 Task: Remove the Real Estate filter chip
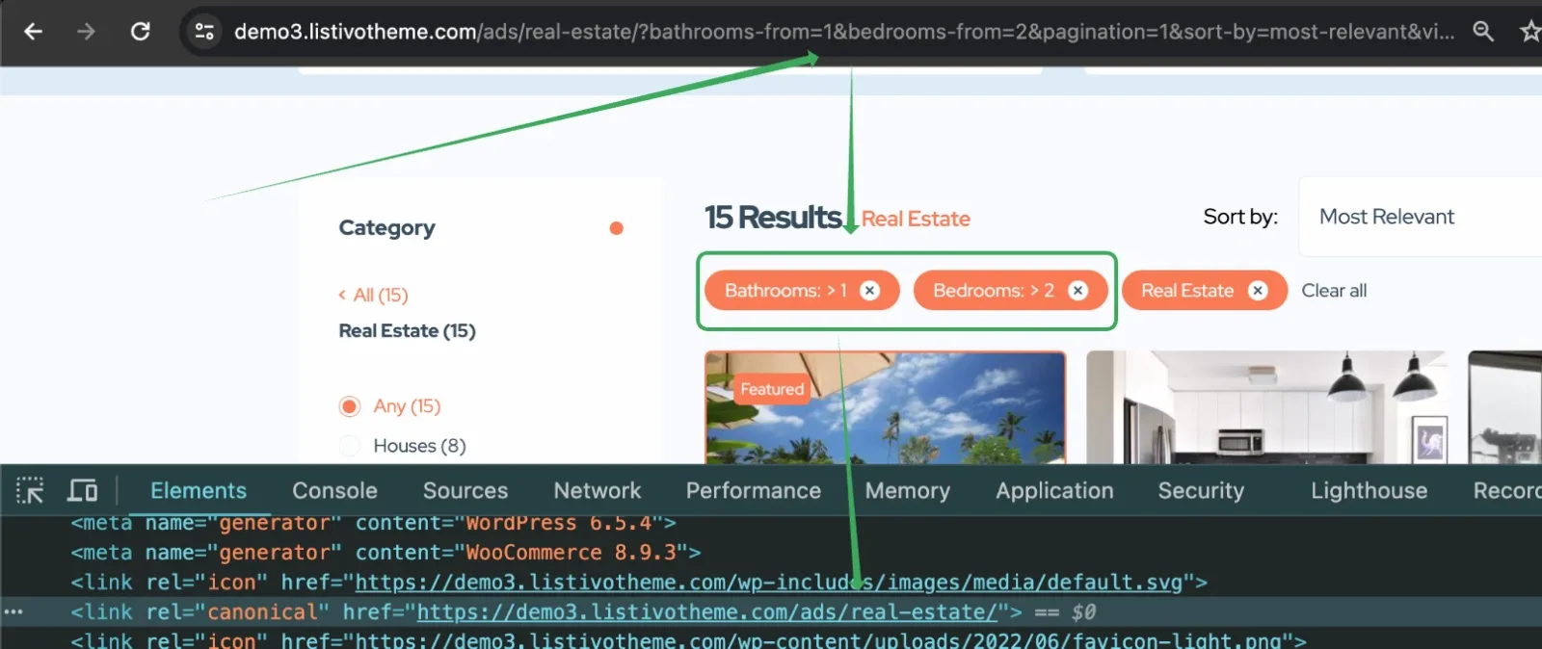click(1258, 291)
